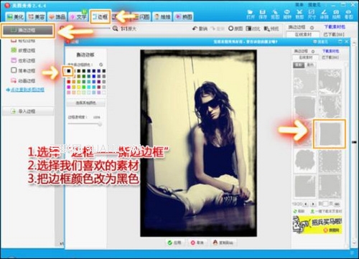This screenshot has width=359, height=259.
Task: Click the 对比 compare icon
Action: 253,29
